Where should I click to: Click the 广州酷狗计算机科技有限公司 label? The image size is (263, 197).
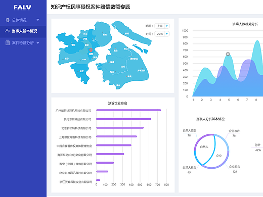click(x=73, y=111)
